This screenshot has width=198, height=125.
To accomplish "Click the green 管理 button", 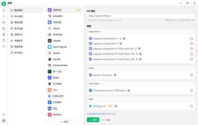I will click(93, 120).
